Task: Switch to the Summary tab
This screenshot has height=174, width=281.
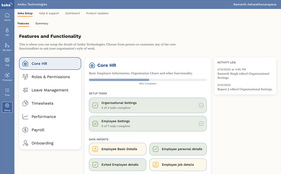Action: tap(42, 23)
